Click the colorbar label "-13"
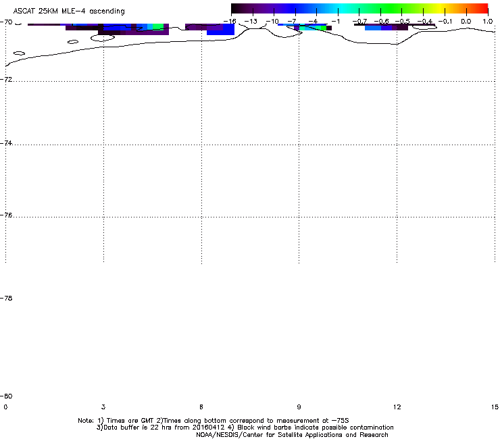 [x=251, y=22]
